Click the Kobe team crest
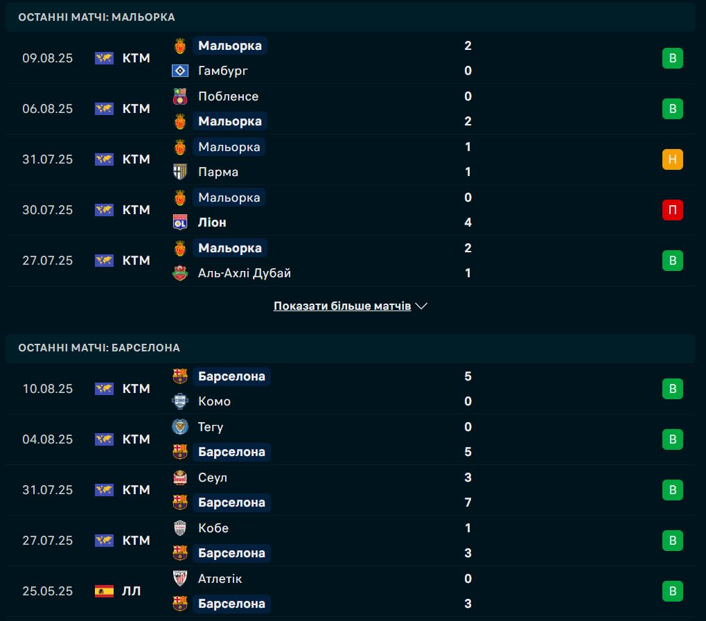 coord(180,528)
